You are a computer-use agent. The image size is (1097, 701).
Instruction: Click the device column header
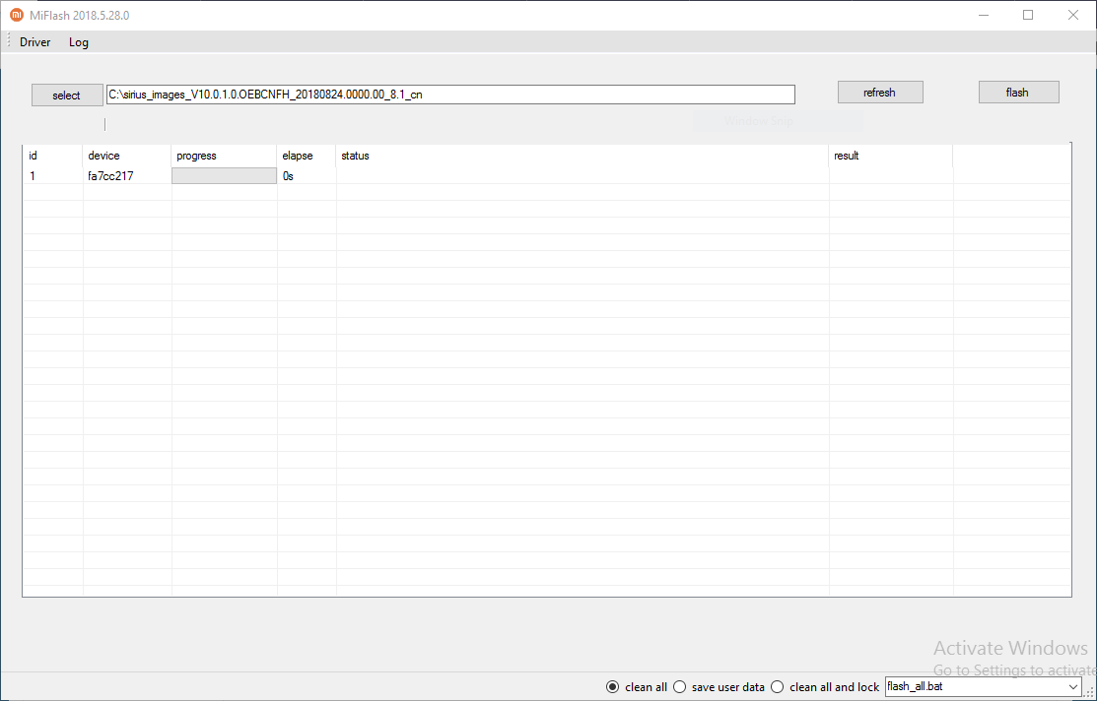[x=126, y=156]
